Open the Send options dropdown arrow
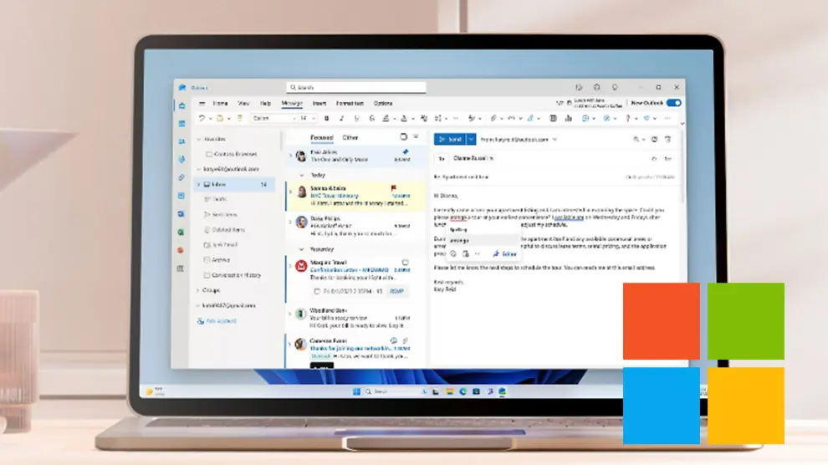The height and width of the screenshot is (465, 828). tap(472, 140)
